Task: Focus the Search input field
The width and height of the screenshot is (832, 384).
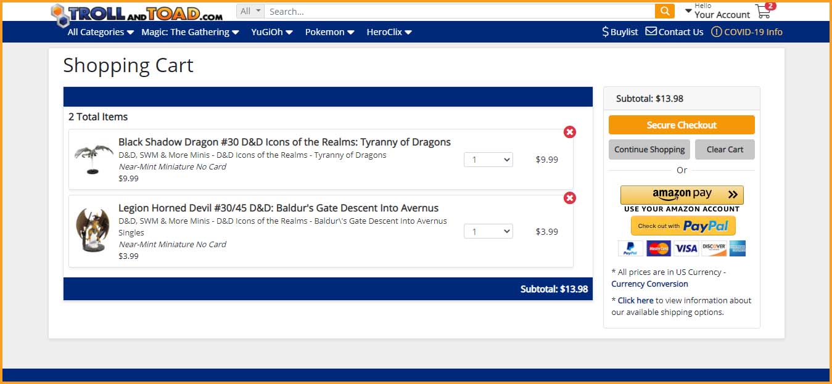Action: point(459,11)
